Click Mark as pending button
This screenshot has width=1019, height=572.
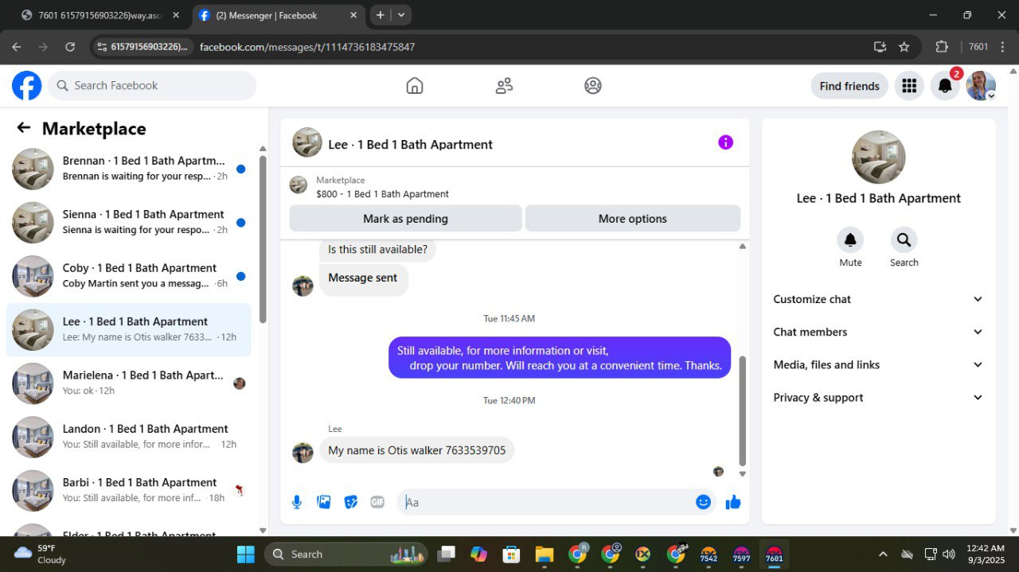pos(405,219)
